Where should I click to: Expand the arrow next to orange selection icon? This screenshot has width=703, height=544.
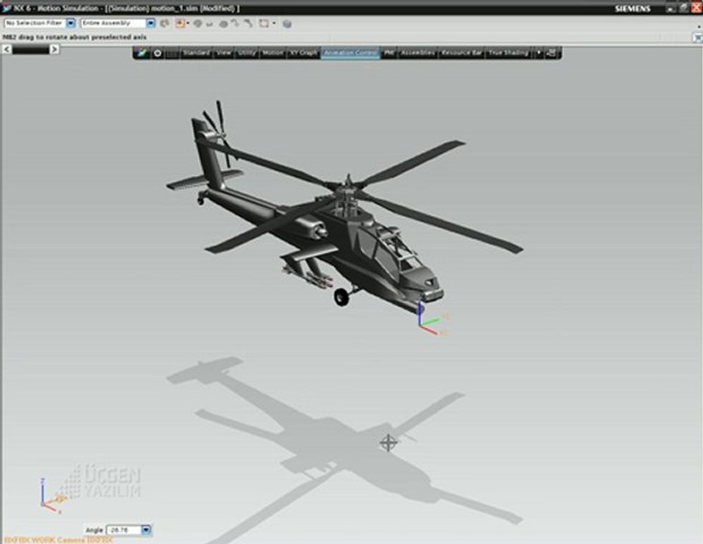click(188, 23)
